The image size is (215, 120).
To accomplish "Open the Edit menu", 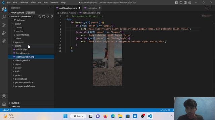I will point(15,3).
